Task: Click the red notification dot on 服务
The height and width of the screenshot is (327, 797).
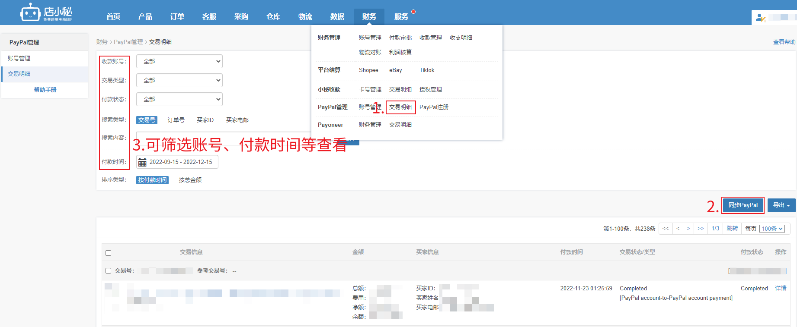Action: coord(413,12)
